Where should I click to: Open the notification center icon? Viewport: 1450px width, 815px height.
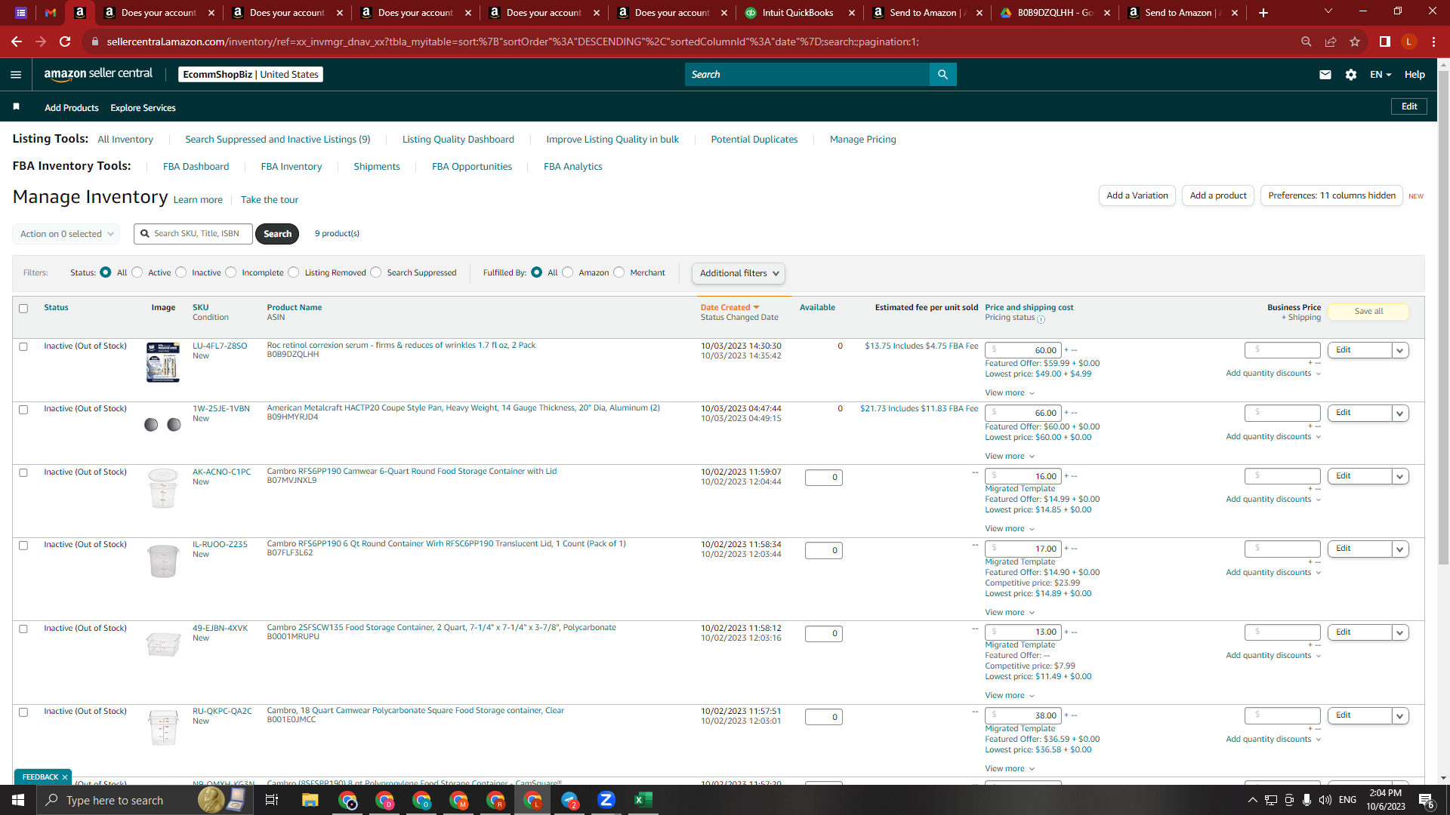click(1427, 800)
